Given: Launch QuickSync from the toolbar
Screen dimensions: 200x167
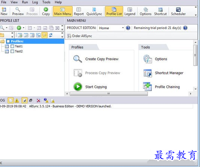Looking at the screenshot, I should pos(94,11).
